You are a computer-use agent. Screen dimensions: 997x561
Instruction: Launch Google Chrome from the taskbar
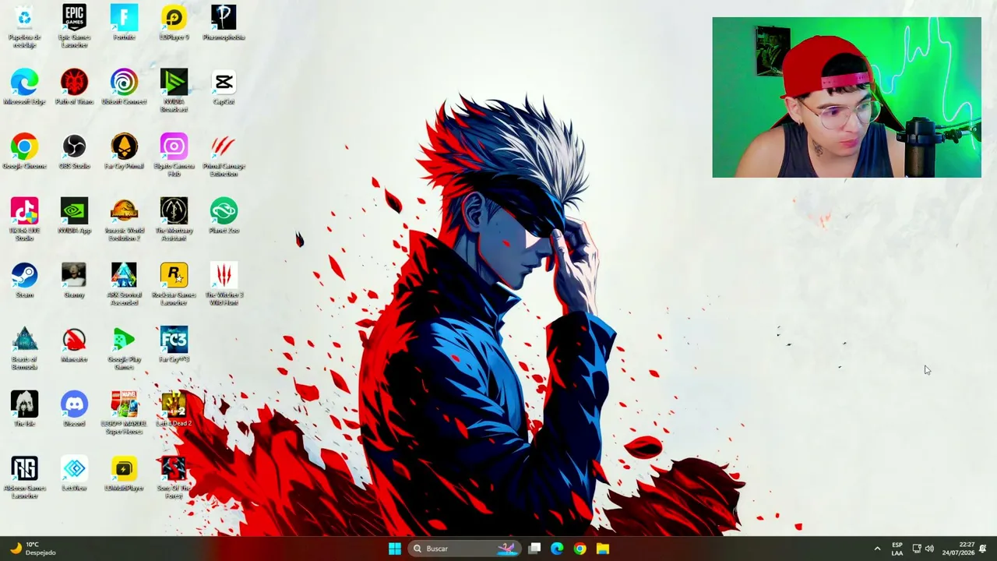[x=580, y=549]
